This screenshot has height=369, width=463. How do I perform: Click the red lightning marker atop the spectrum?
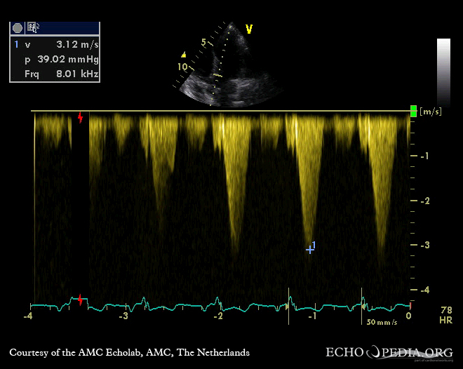coord(81,117)
